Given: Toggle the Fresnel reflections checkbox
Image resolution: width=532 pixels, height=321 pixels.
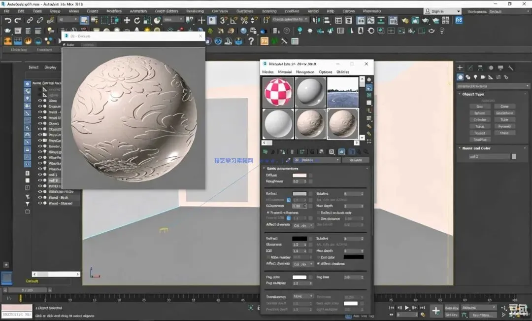Looking at the screenshot, I should [x=268, y=213].
